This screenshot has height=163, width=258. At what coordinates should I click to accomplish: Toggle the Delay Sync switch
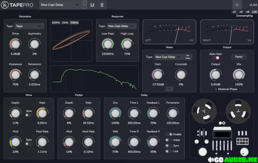(169, 146)
